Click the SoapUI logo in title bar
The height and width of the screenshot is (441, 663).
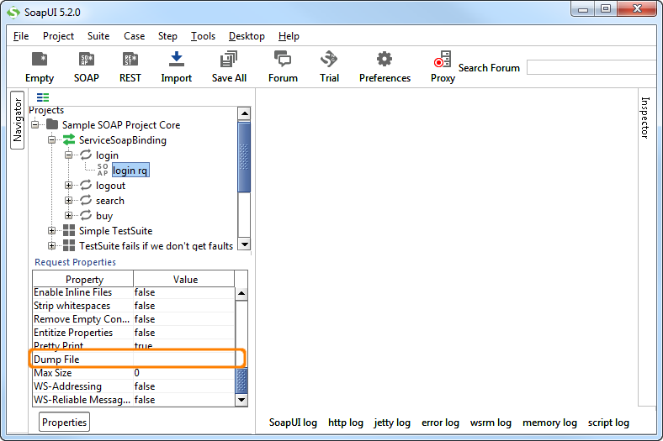tap(13, 13)
